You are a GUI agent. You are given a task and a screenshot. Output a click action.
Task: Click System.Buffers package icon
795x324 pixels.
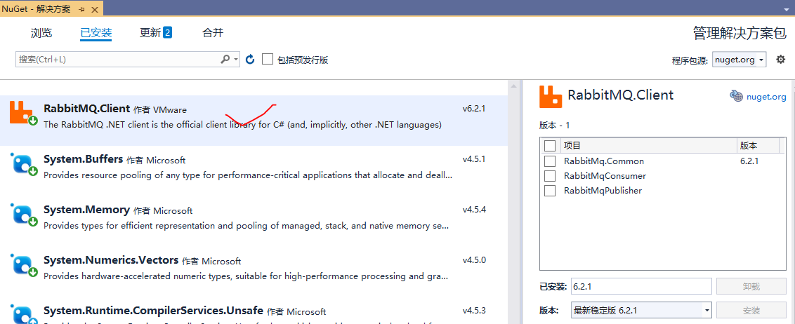(22, 165)
